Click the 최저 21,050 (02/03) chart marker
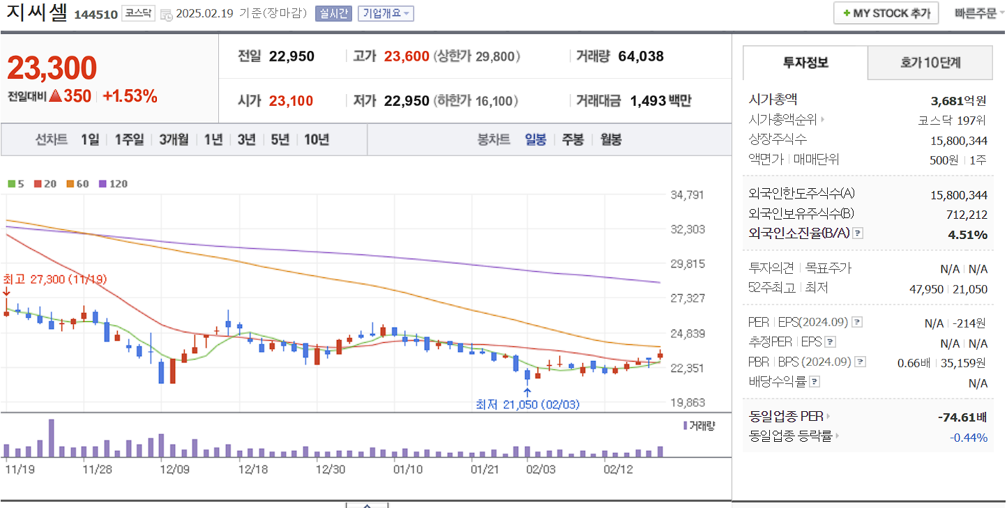Screen dimensions: 1007x508 click(x=529, y=403)
